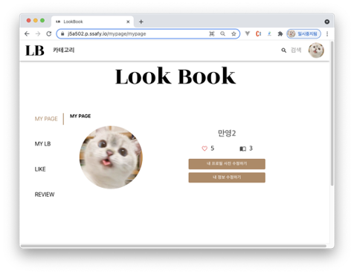The height and width of the screenshot is (274, 354).
Task: Click the edit my info button
Action: coord(227,177)
